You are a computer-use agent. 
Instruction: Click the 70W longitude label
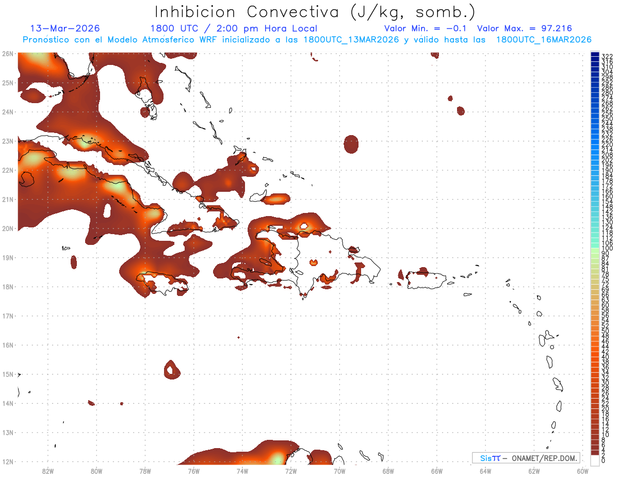tap(339, 471)
